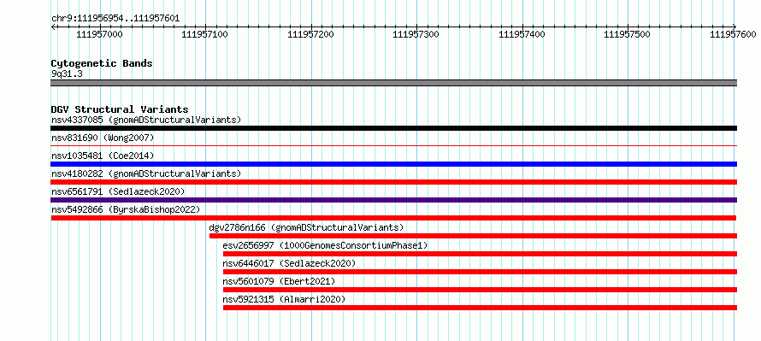Click ruler position 111957400
Viewport: 761px width, 341px height.
tap(522, 34)
